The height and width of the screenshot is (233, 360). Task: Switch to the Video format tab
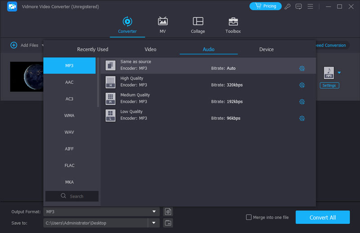click(150, 50)
